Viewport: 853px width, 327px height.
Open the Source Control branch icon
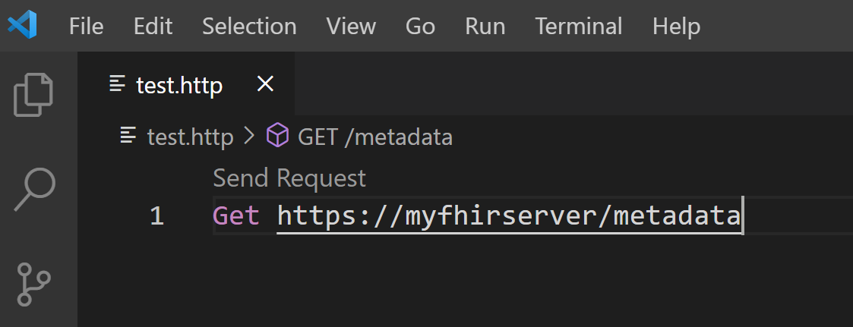point(33,284)
